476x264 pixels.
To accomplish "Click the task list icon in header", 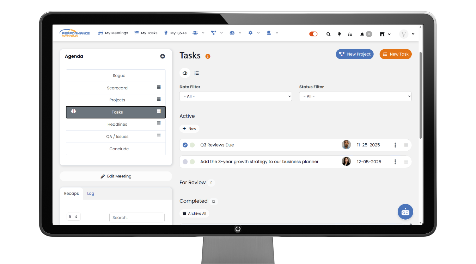I will point(350,34).
